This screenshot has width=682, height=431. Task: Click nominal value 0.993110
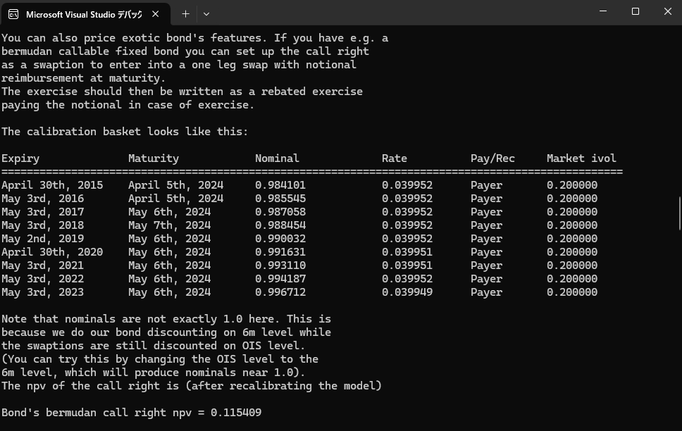point(280,266)
